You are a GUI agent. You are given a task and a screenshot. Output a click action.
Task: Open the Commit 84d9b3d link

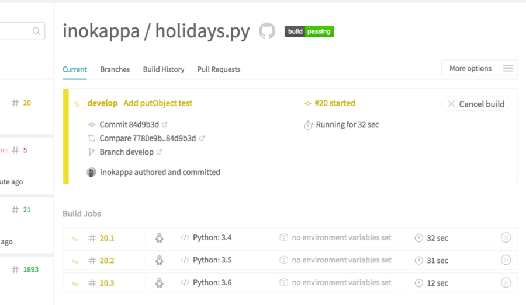[x=129, y=125]
